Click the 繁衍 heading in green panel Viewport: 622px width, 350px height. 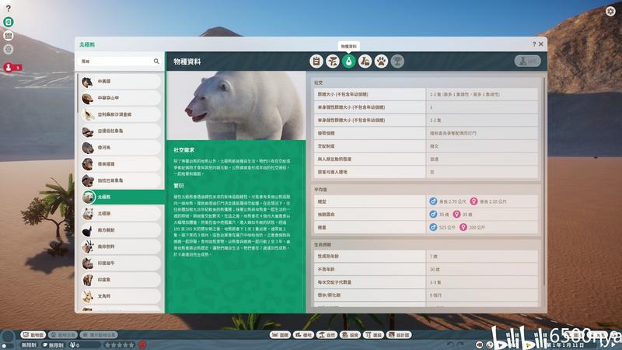click(x=179, y=185)
